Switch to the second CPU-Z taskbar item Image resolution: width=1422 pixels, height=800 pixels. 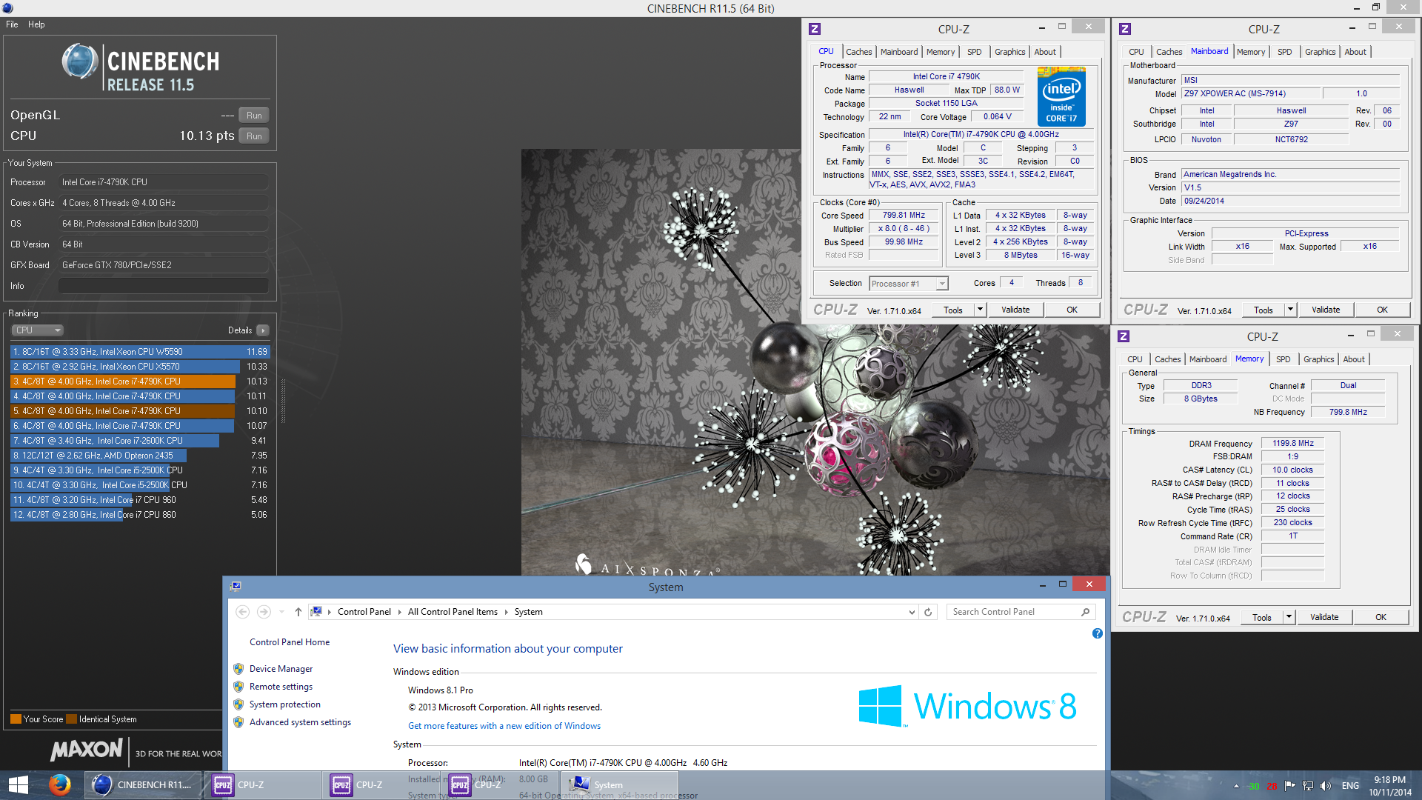tap(382, 785)
